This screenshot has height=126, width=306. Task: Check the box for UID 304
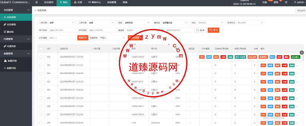click(41, 73)
